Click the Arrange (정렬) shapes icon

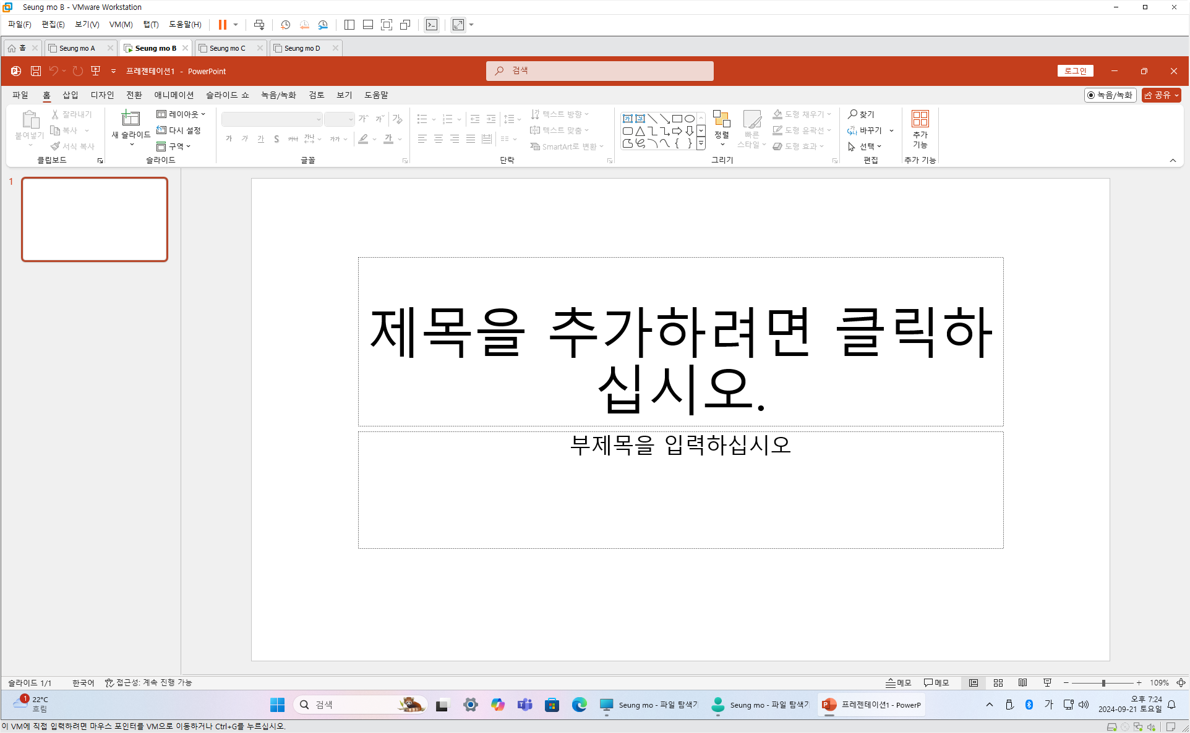(721, 120)
